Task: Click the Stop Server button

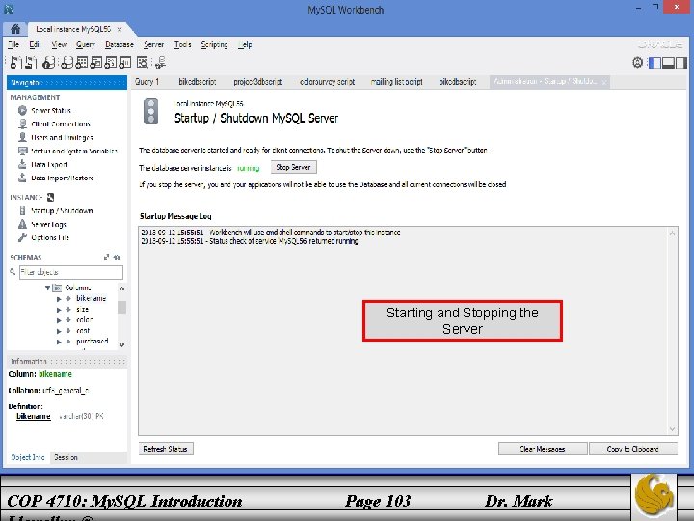Action: [293, 167]
